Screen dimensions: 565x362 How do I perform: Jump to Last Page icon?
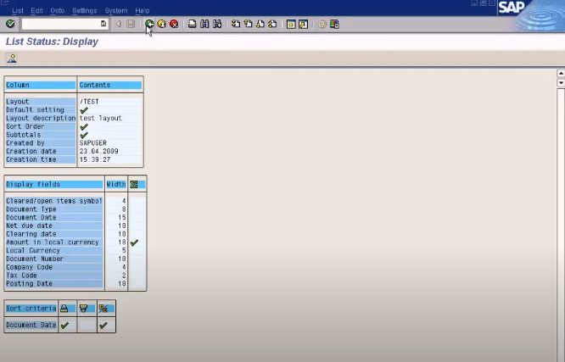coord(272,24)
